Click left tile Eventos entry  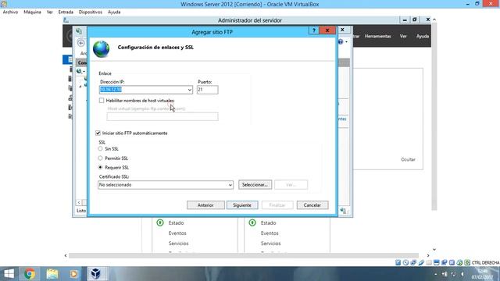click(x=177, y=233)
